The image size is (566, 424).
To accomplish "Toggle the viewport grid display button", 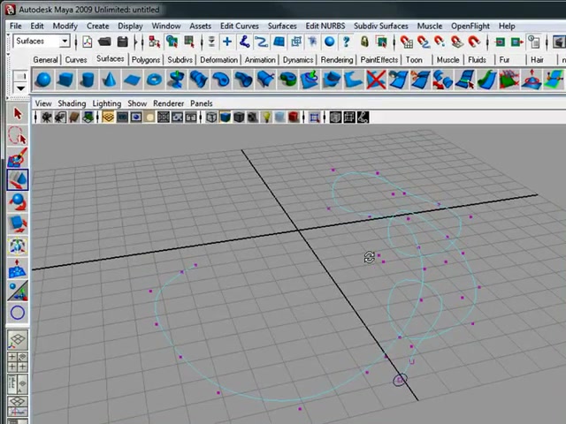I will click(108, 117).
